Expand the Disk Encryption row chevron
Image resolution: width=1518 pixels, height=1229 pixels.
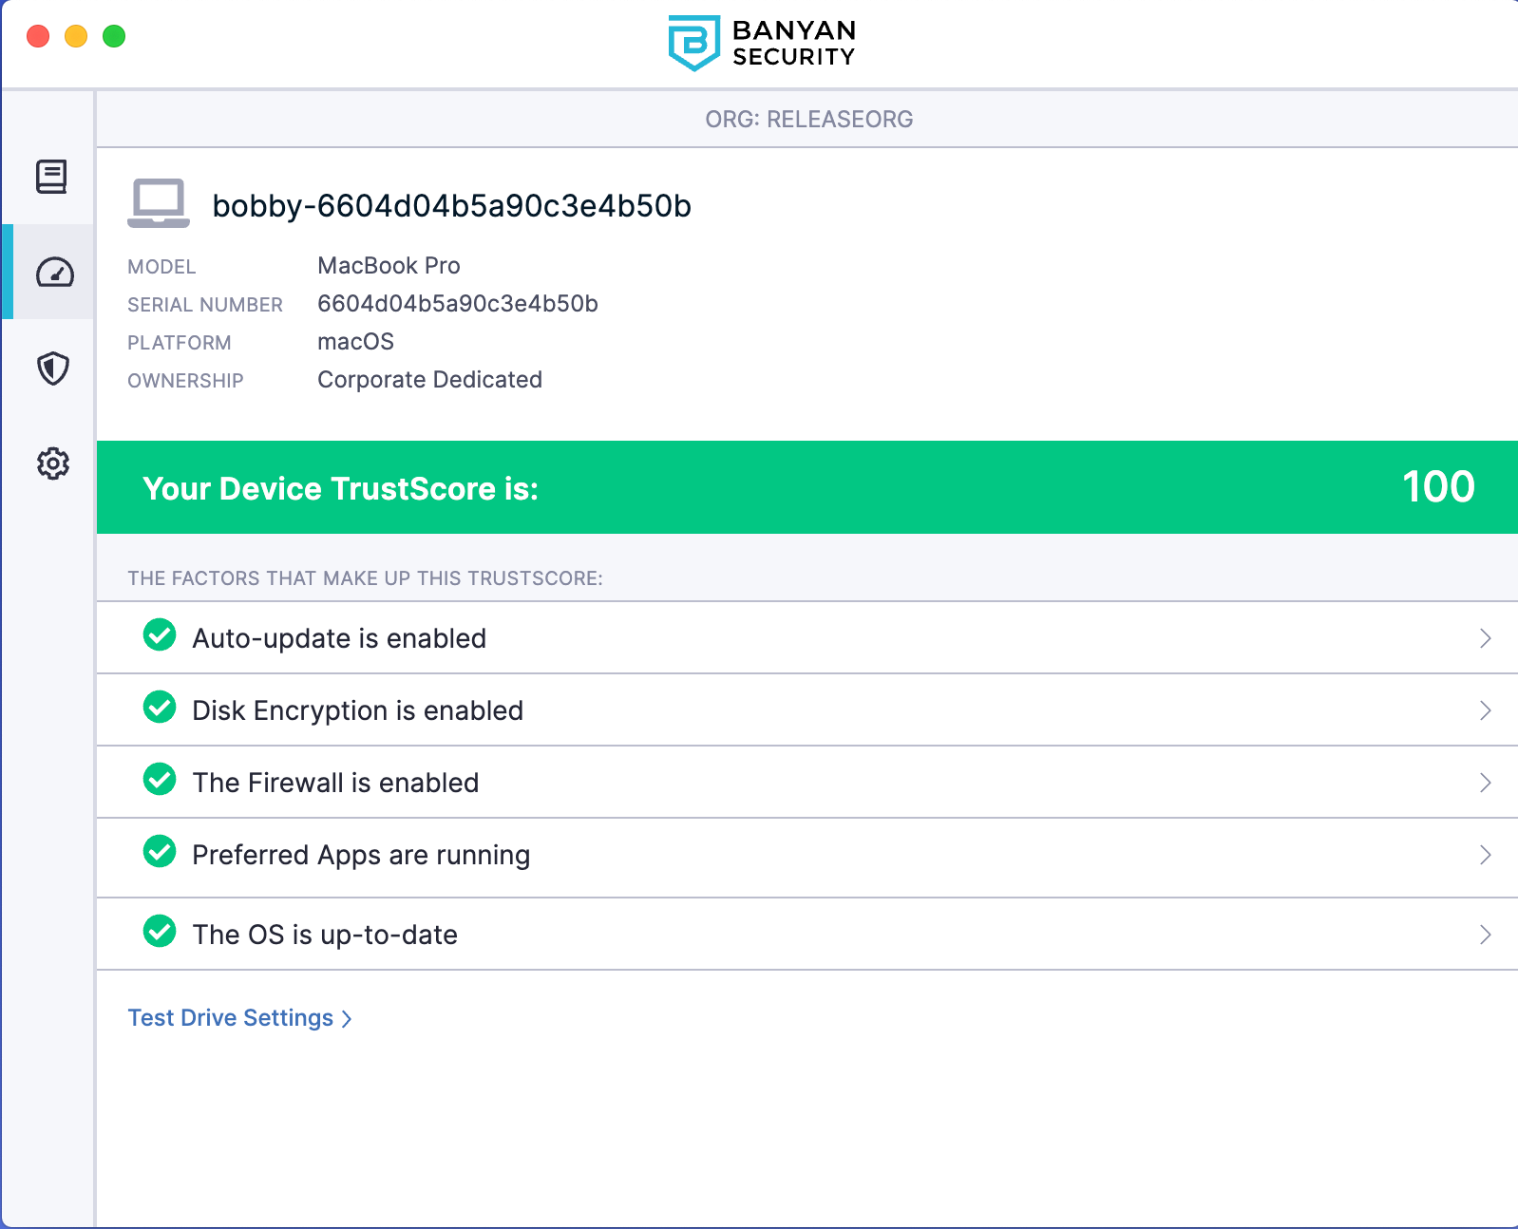pyautogui.click(x=1486, y=710)
